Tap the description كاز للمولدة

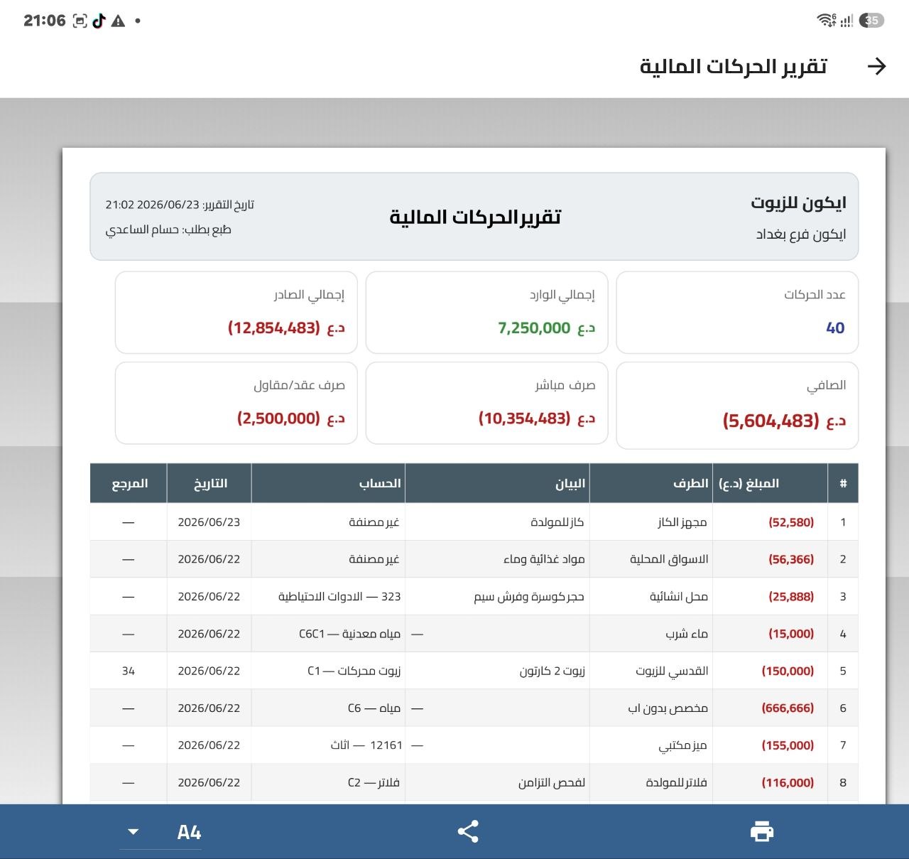557,522
